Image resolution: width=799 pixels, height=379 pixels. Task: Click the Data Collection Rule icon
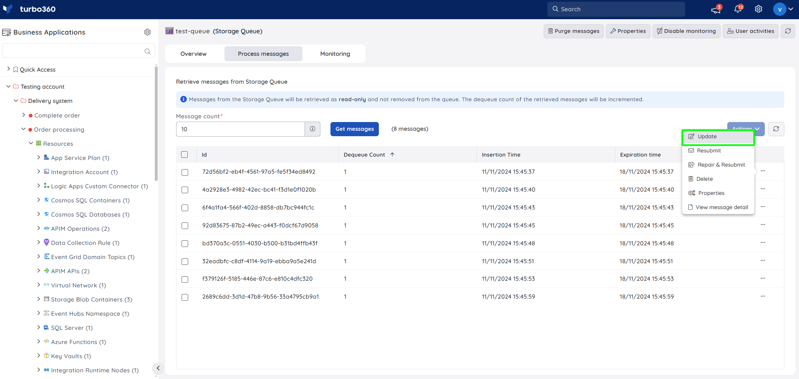pos(46,242)
